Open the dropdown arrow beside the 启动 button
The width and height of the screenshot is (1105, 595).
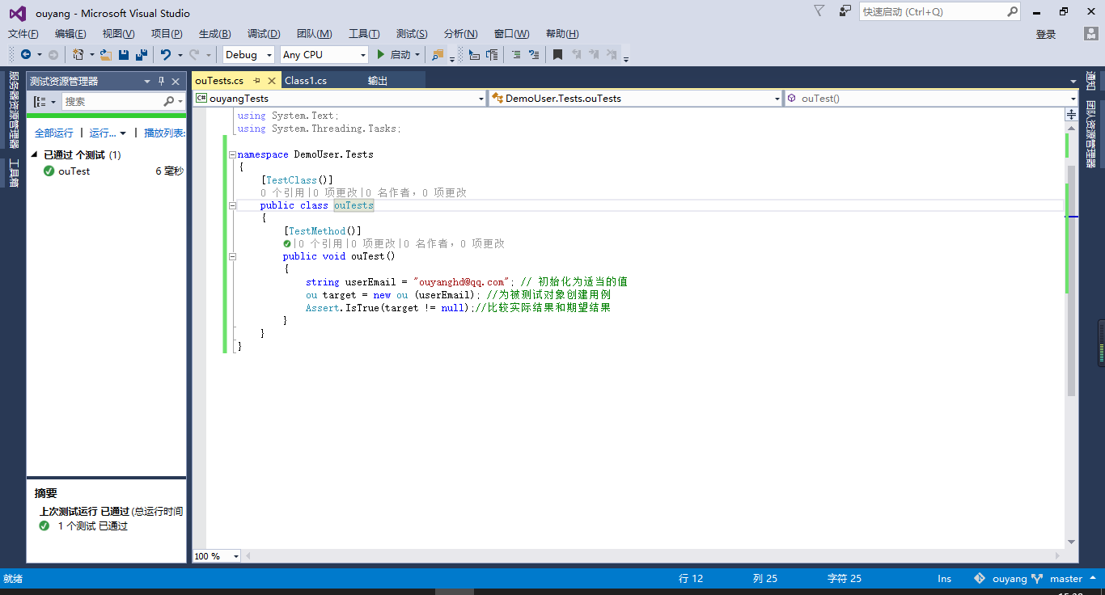click(x=417, y=55)
